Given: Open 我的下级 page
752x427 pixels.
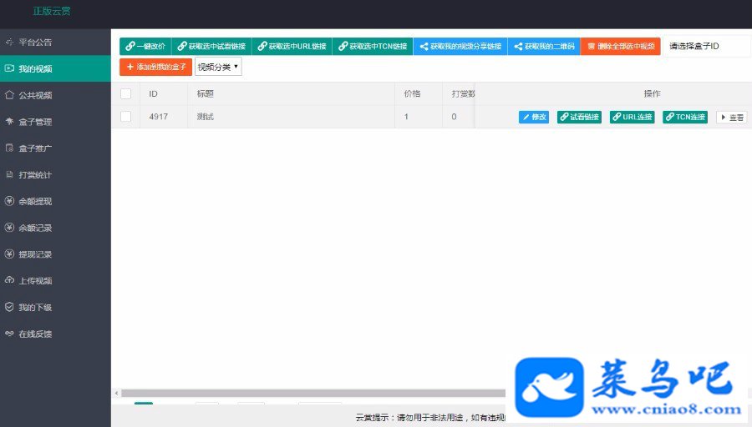Looking at the screenshot, I should coord(55,308).
